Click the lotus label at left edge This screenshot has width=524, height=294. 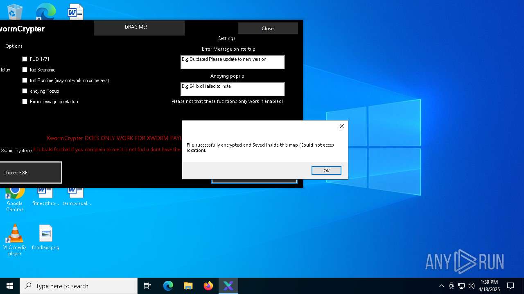click(x=5, y=70)
